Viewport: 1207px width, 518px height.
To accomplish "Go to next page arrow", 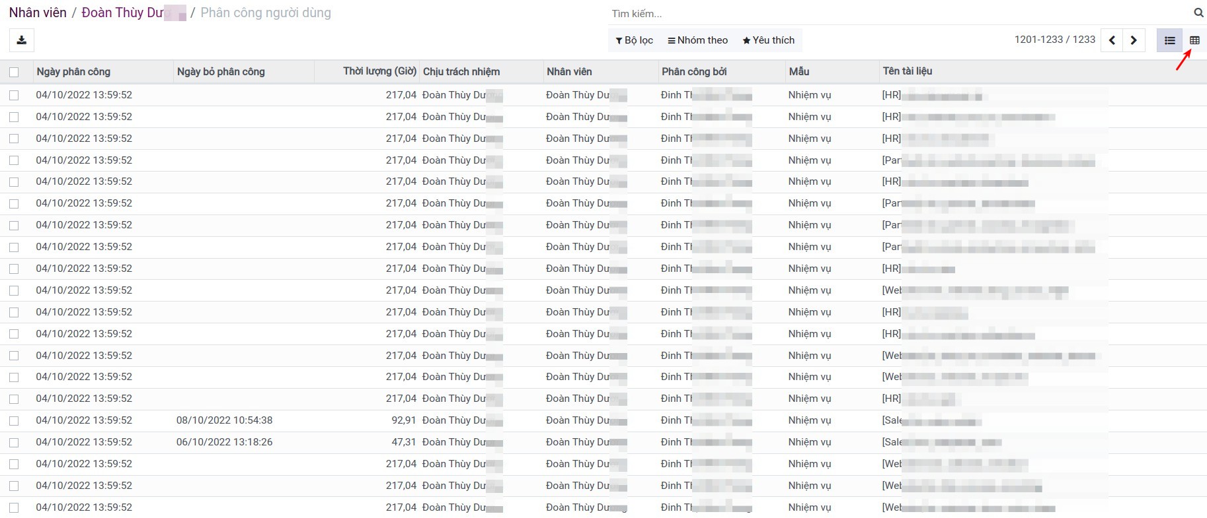I will [x=1134, y=40].
